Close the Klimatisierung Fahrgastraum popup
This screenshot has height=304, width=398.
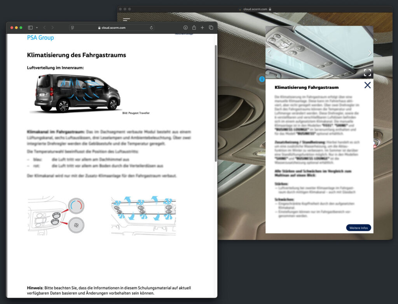tap(367, 85)
